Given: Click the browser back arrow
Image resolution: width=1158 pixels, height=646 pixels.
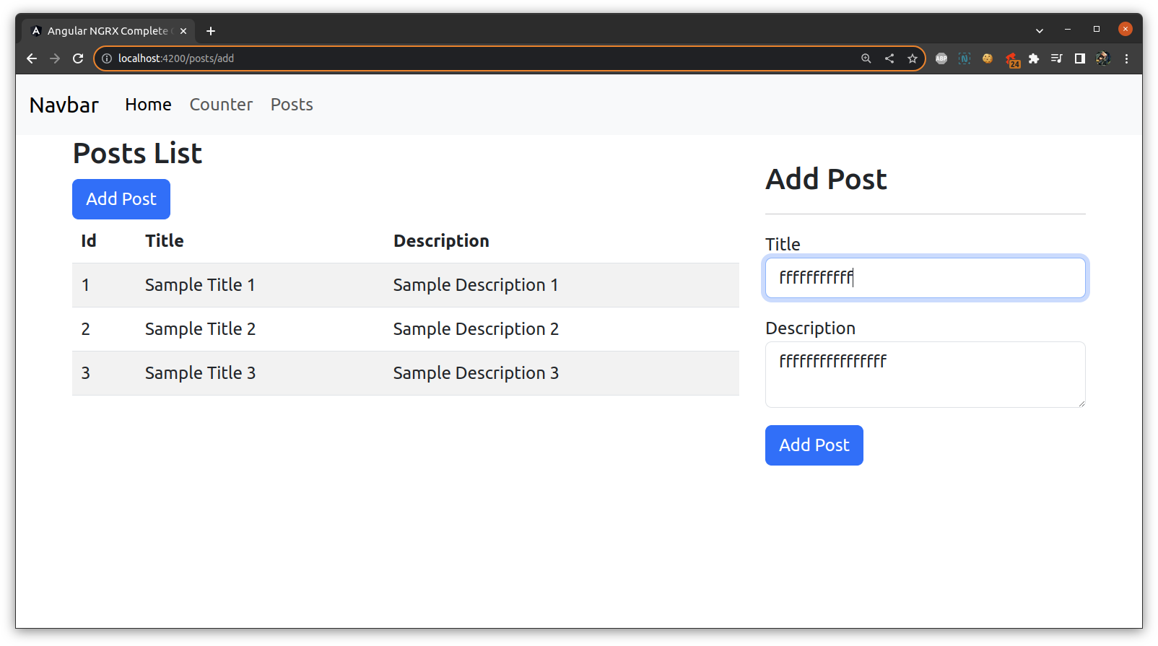Looking at the screenshot, I should [x=32, y=58].
